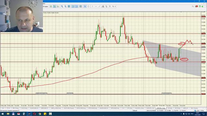Image resolution: width=207 pixels, height=116 pixels.
Task: Switch to the EURUSD chart tab
Action: (x=150, y=108)
